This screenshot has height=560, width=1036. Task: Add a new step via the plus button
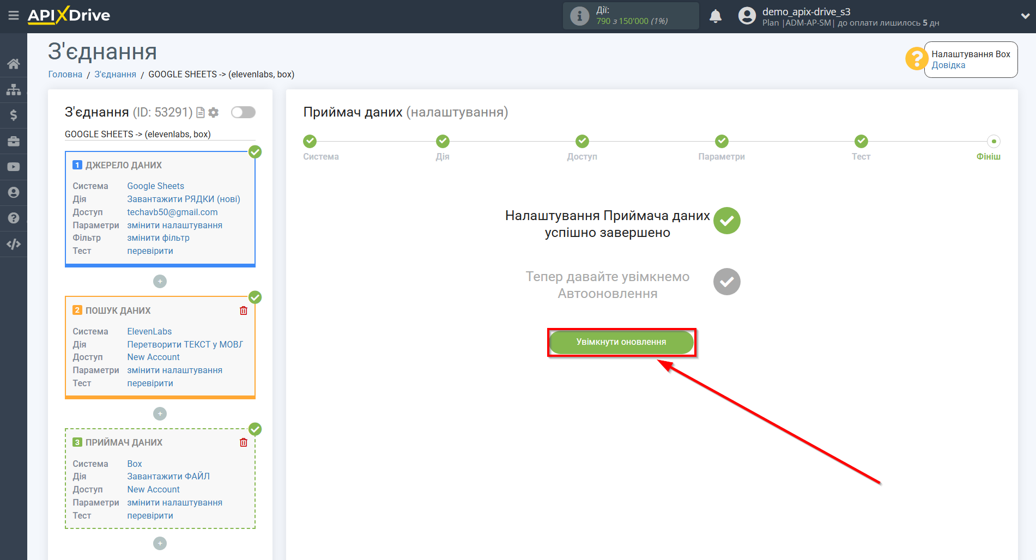coord(160,281)
